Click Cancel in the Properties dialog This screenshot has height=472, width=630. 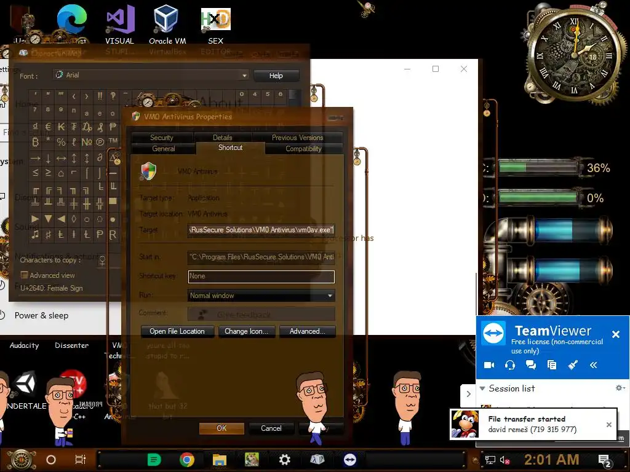(271, 428)
